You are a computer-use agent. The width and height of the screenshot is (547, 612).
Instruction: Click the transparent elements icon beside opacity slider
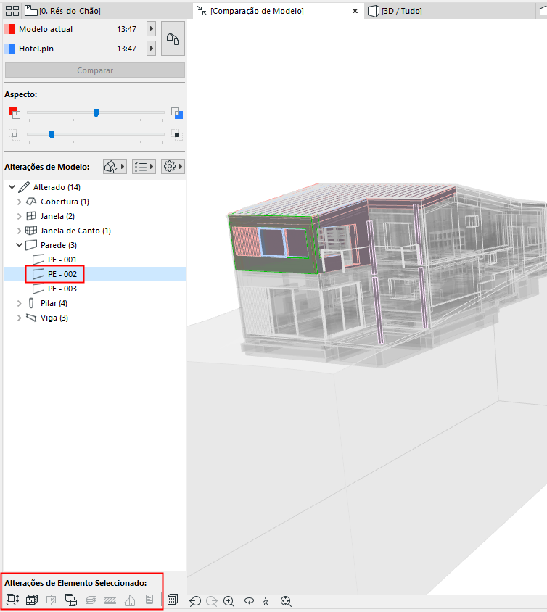[14, 135]
